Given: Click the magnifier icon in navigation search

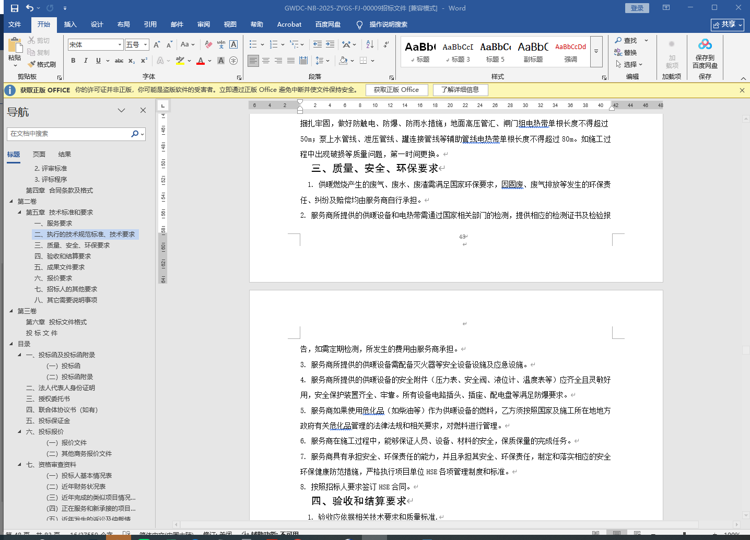Looking at the screenshot, I should click(x=135, y=134).
